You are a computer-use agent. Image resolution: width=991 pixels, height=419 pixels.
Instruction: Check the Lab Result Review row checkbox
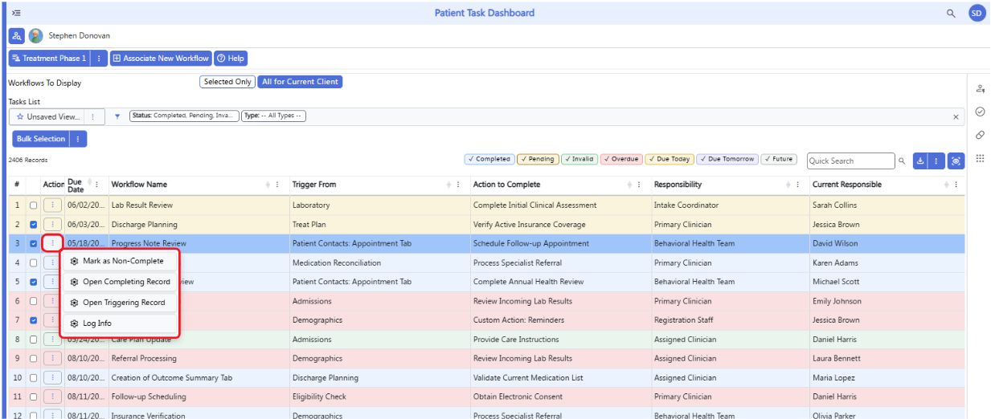click(33, 205)
